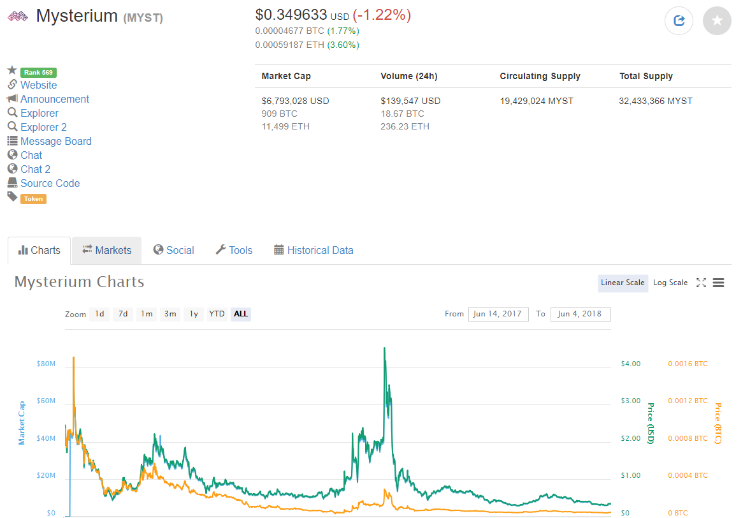Click the $0.349633 price text

click(291, 15)
